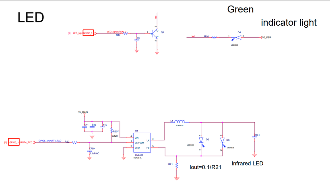Click the 'SOT-23-5L' package label
This screenshot has height=182, width=330.
137,158
